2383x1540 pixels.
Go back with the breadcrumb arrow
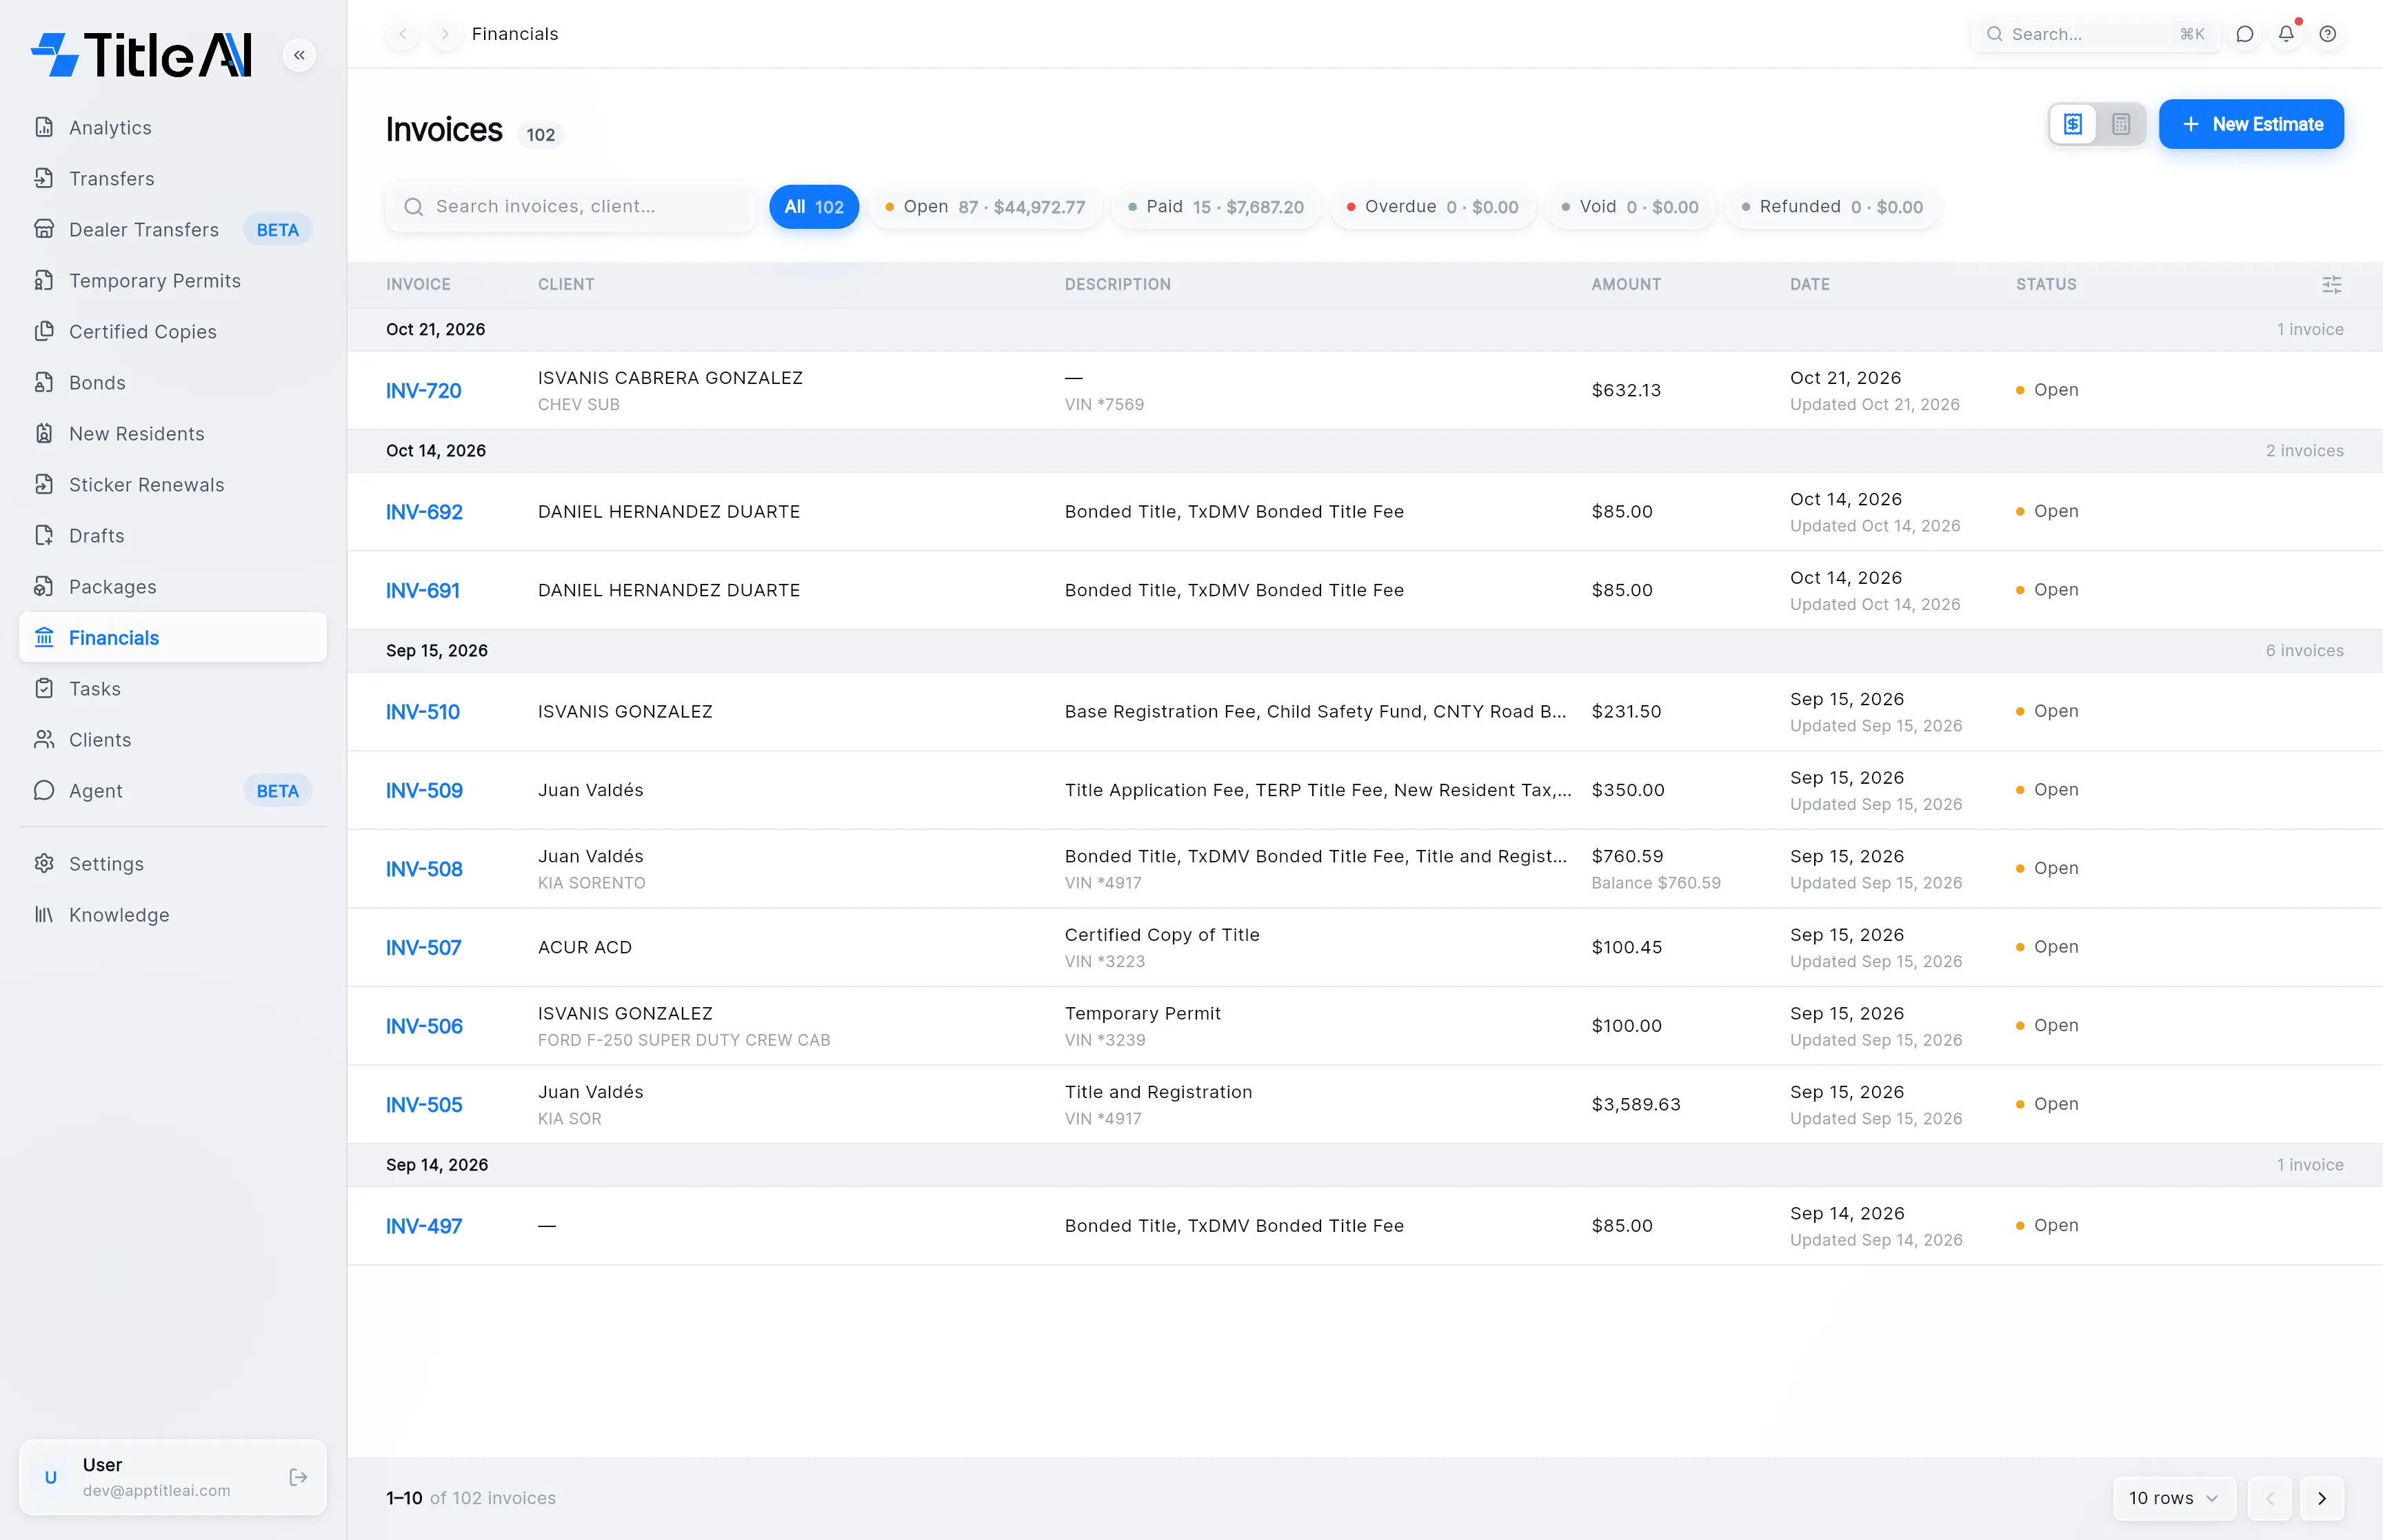(x=403, y=34)
